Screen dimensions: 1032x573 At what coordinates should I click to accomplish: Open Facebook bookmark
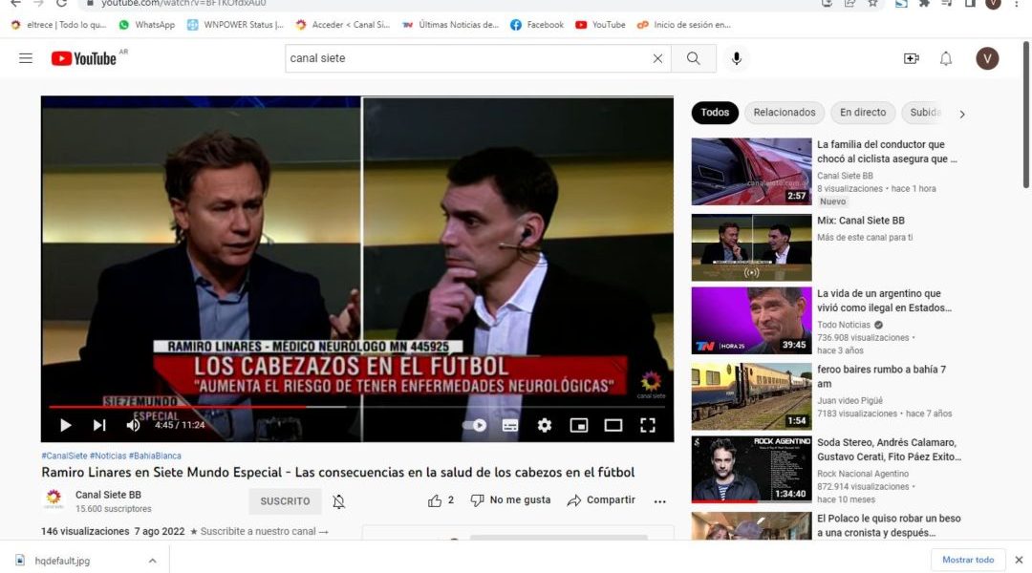pos(537,24)
